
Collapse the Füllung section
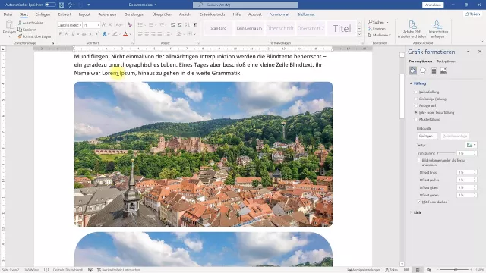click(x=412, y=83)
